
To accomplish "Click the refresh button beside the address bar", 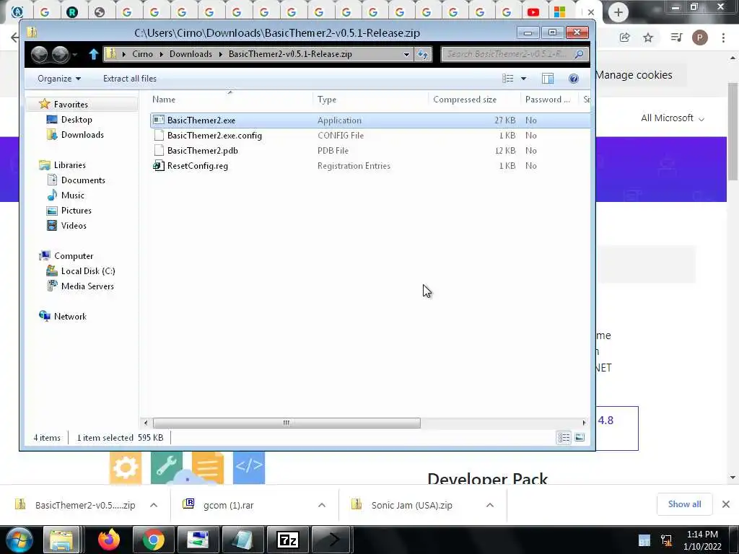I will click(x=423, y=54).
